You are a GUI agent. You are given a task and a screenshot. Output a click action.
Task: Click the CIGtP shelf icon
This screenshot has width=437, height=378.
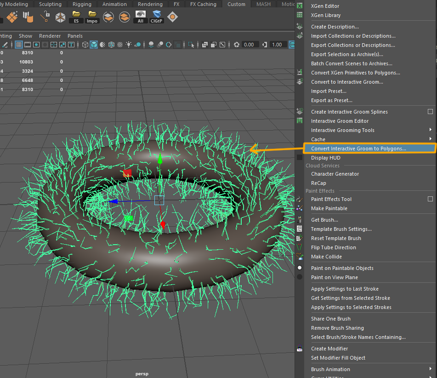[156, 15]
